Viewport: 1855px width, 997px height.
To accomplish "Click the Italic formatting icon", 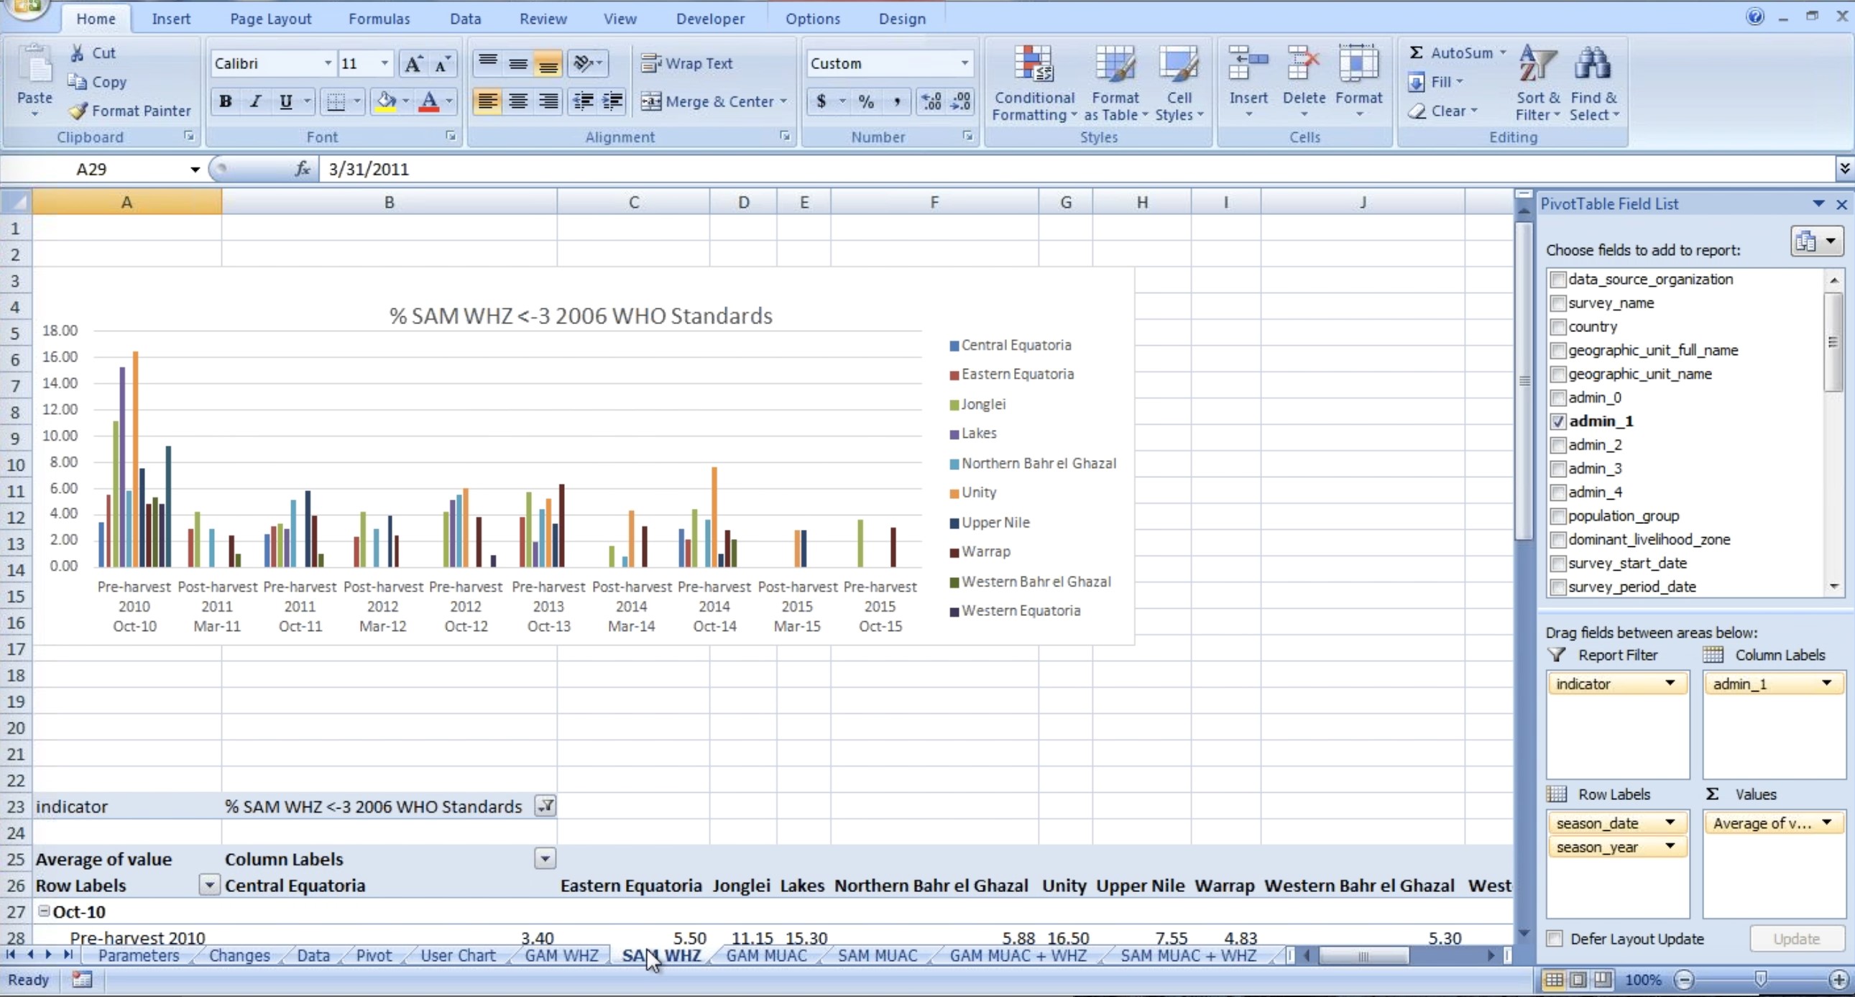I will coord(256,101).
